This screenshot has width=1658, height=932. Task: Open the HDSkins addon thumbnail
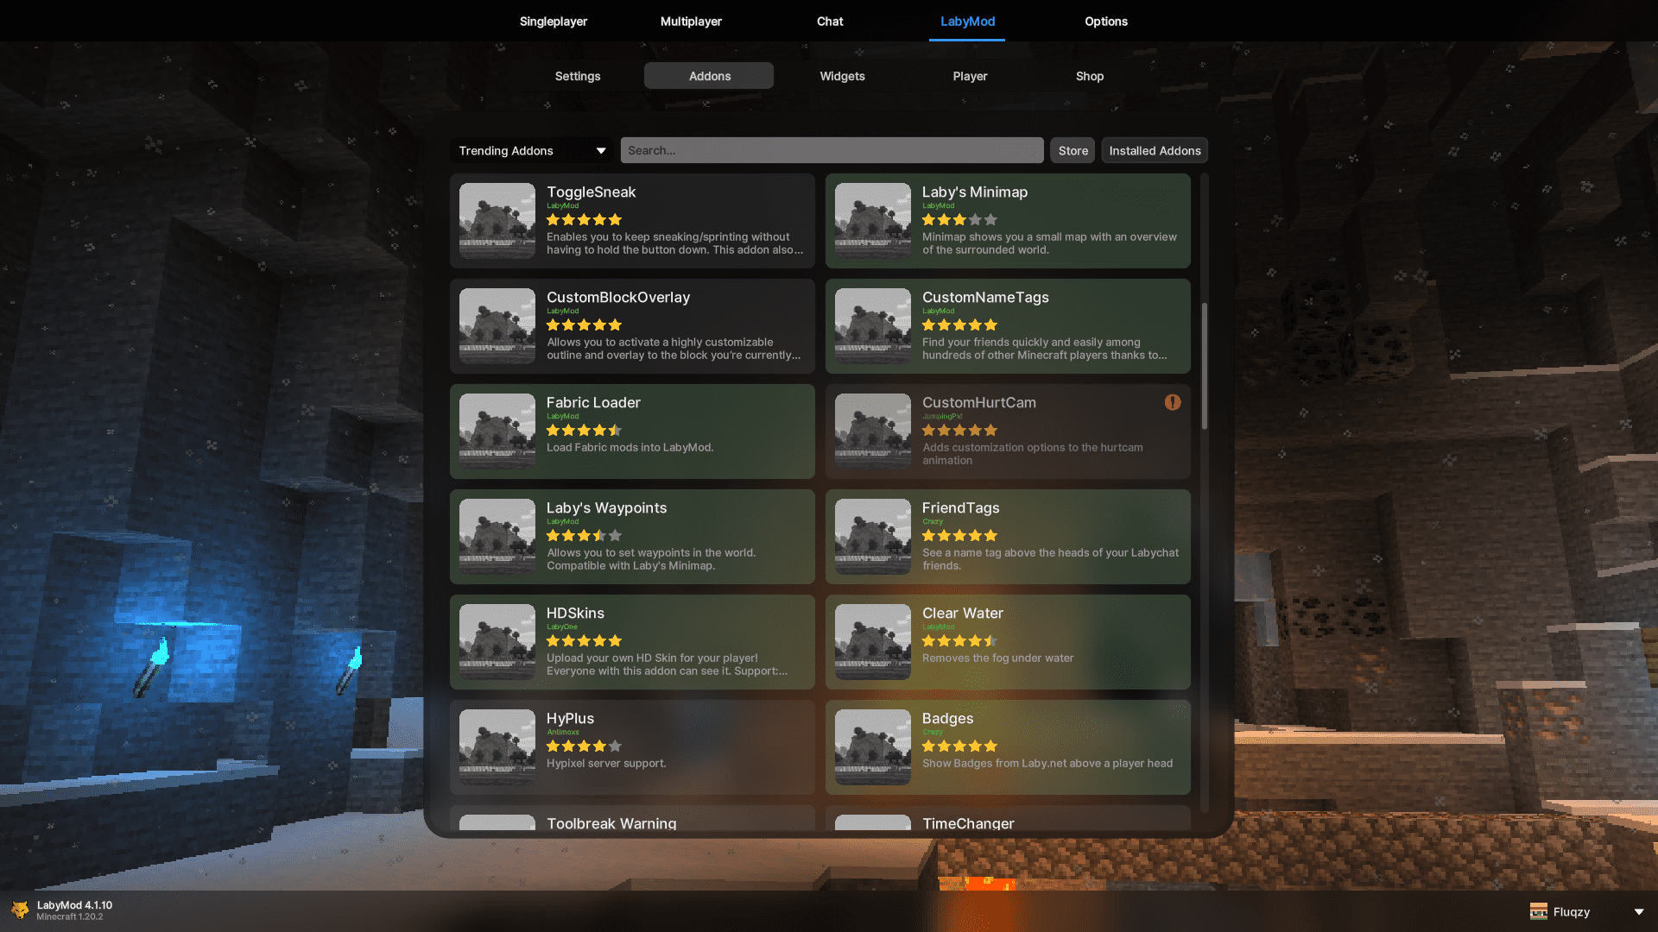point(497,642)
